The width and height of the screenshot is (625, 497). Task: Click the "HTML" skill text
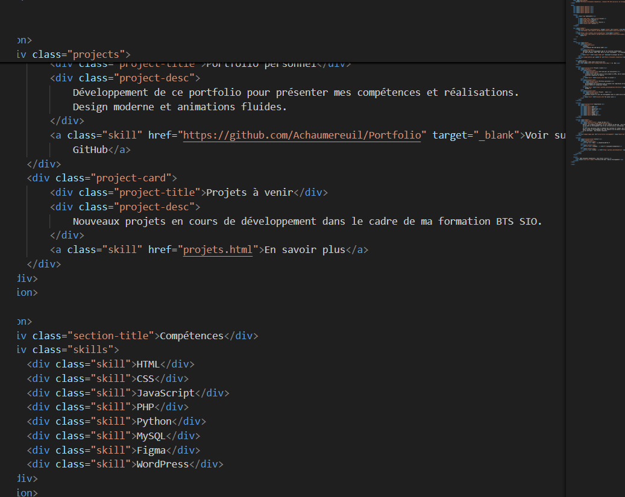(148, 364)
